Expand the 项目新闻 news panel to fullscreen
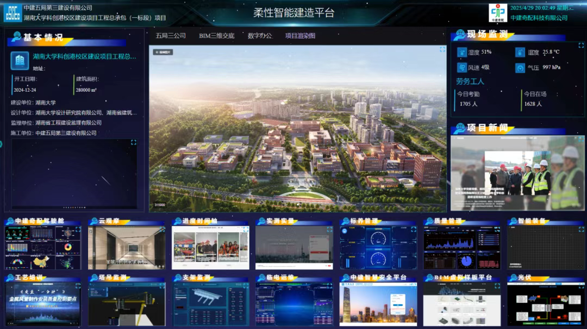587x329 pixels. pyautogui.click(x=580, y=139)
